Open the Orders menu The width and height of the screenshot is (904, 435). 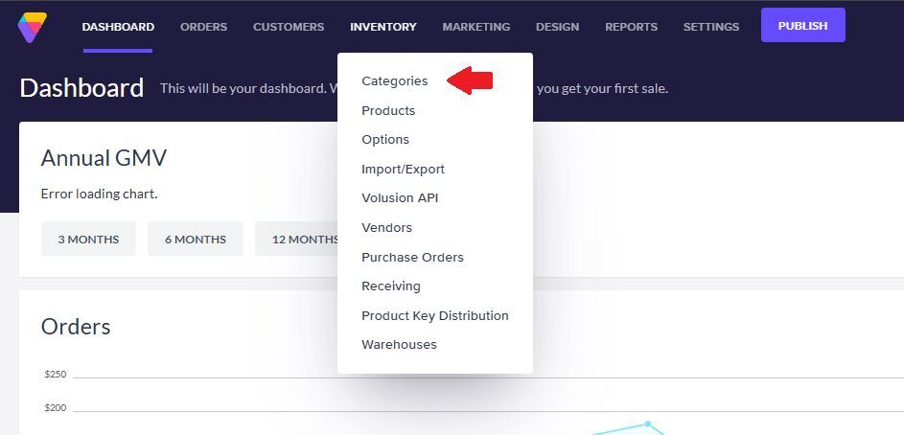pos(203,27)
